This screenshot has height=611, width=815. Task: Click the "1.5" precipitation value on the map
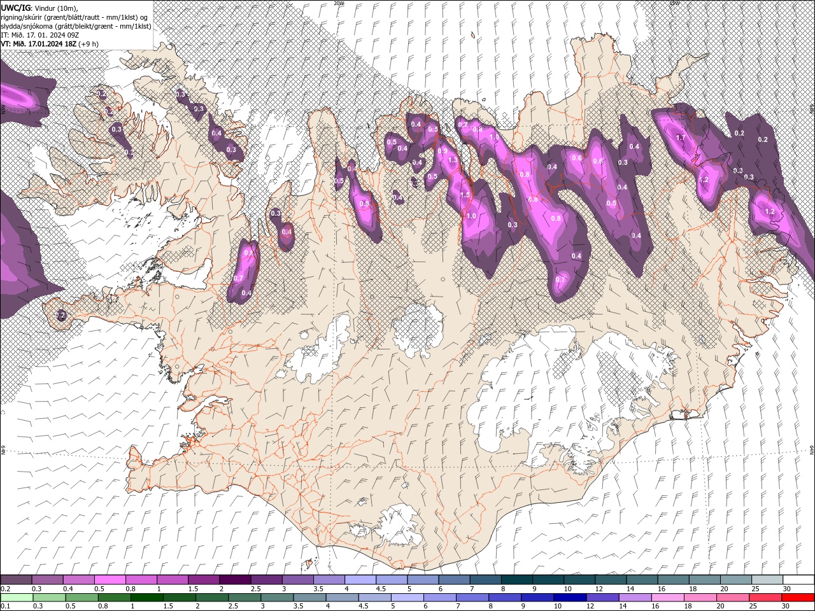click(x=465, y=195)
